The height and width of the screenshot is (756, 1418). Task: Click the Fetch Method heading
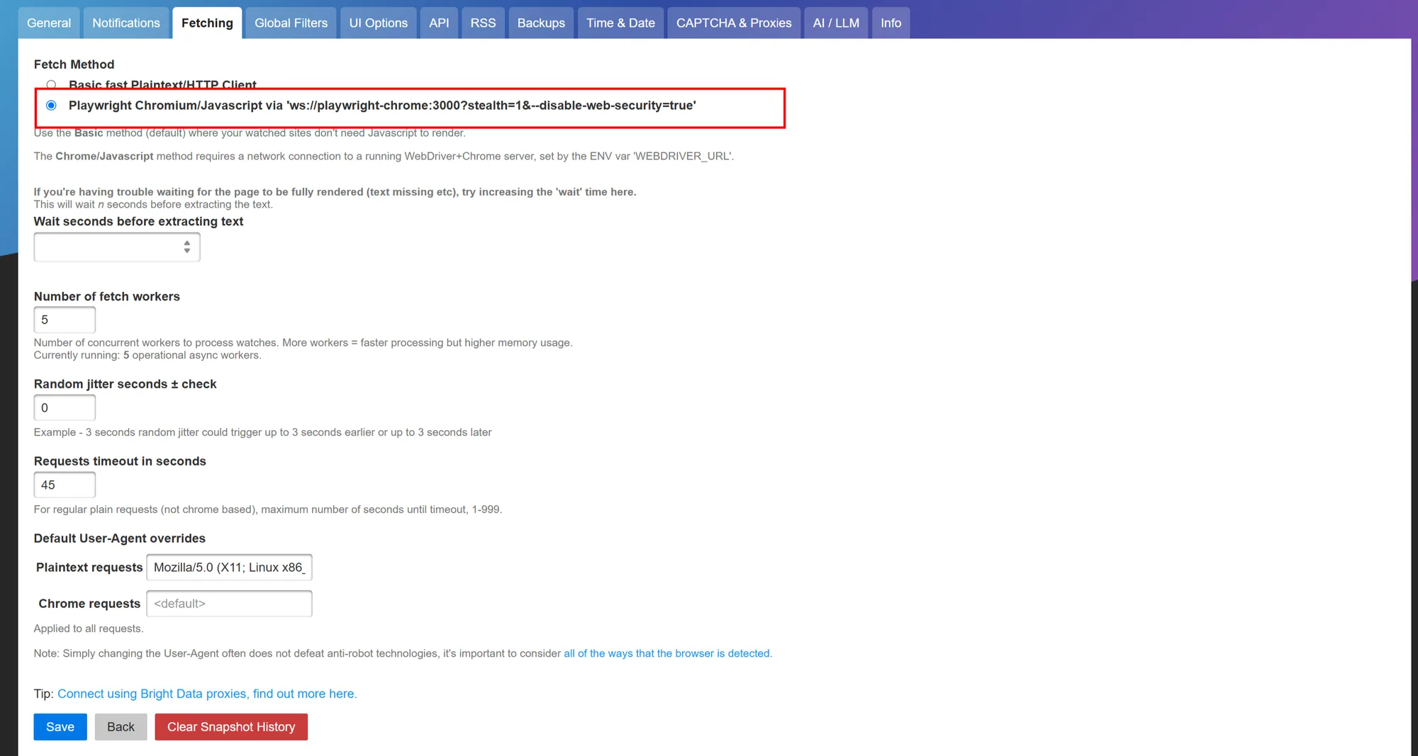pos(74,64)
